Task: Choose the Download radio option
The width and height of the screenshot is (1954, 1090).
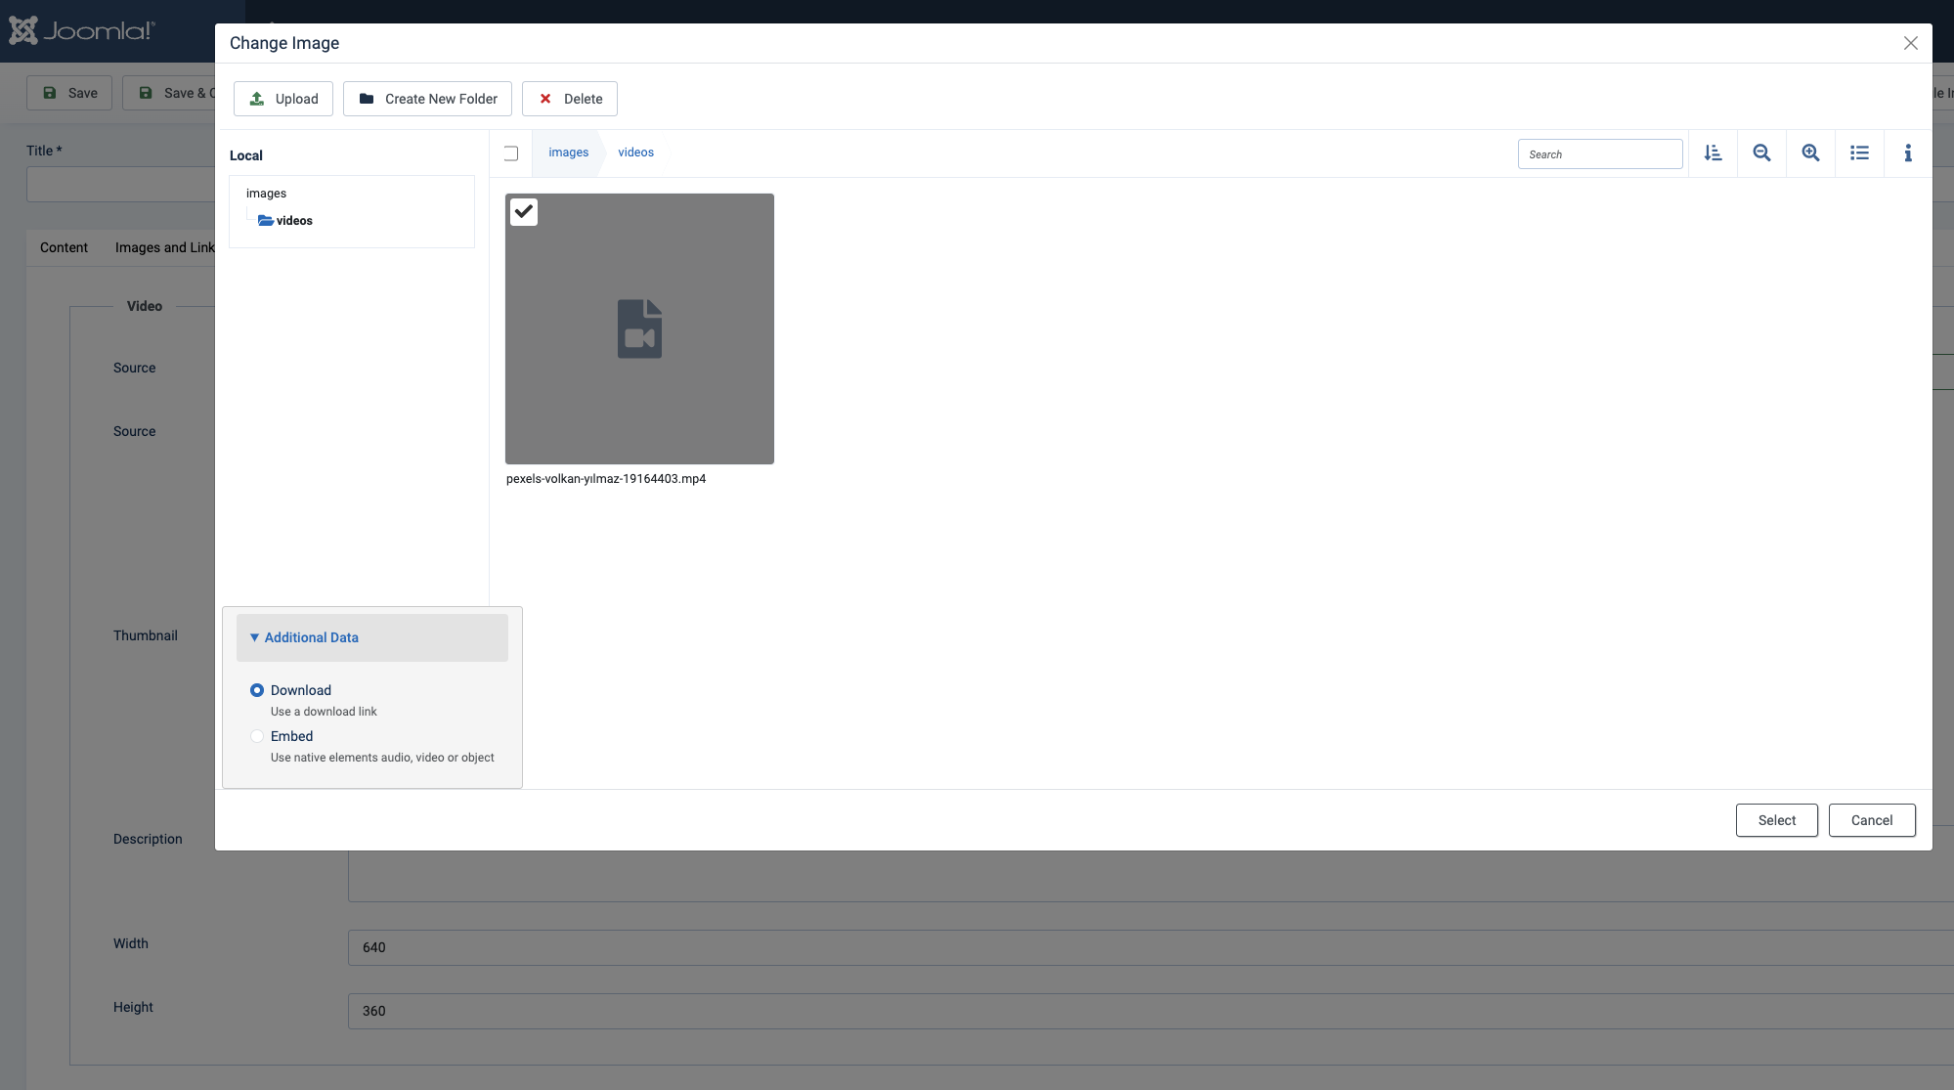Action: point(257,690)
